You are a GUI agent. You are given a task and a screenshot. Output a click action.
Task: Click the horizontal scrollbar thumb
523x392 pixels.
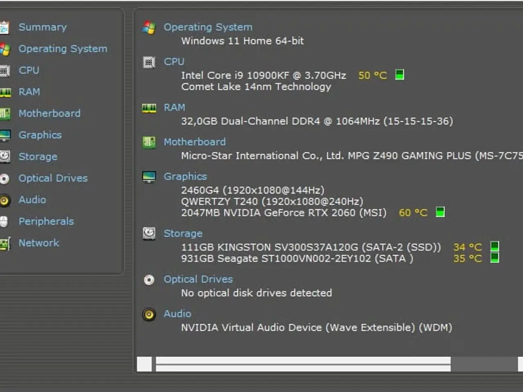(x=303, y=364)
